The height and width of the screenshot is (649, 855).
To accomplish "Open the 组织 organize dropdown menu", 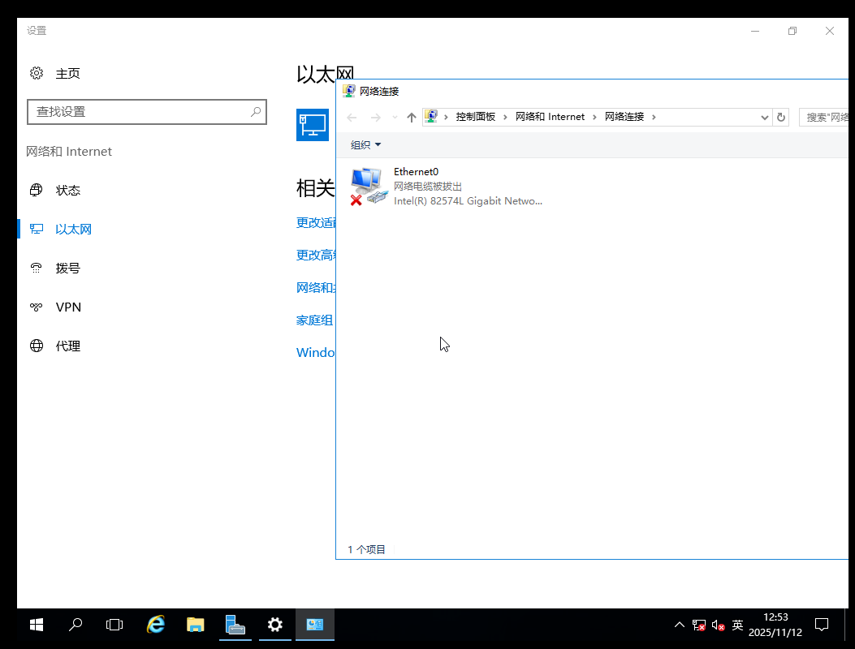I will pos(365,145).
